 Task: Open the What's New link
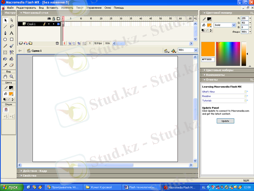coord(208,92)
